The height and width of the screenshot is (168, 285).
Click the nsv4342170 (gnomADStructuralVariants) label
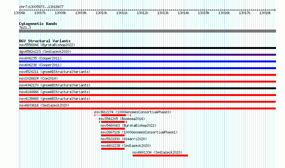click(55, 85)
